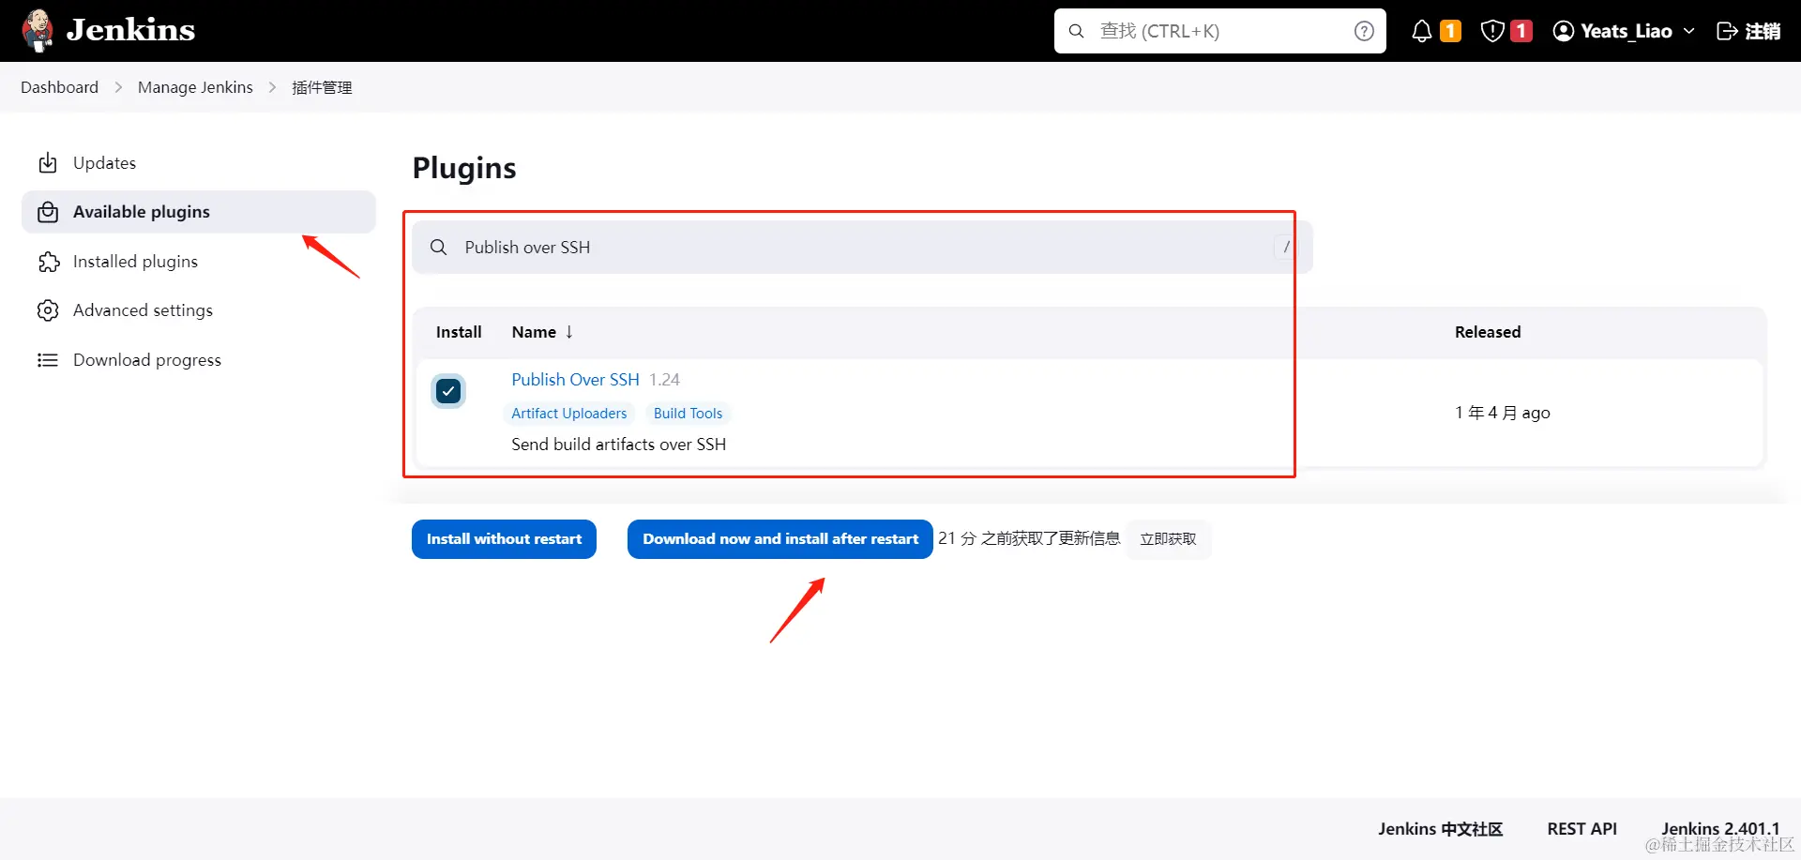Click the Send build artifacts over SSH description
The height and width of the screenshot is (860, 1801).
pyautogui.click(x=618, y=445)
